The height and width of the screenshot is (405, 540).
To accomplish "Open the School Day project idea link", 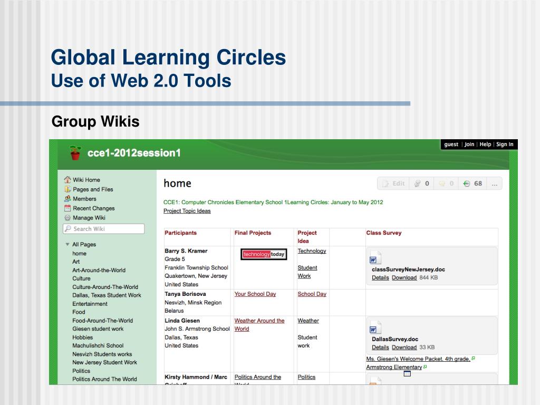I will 312,294.
